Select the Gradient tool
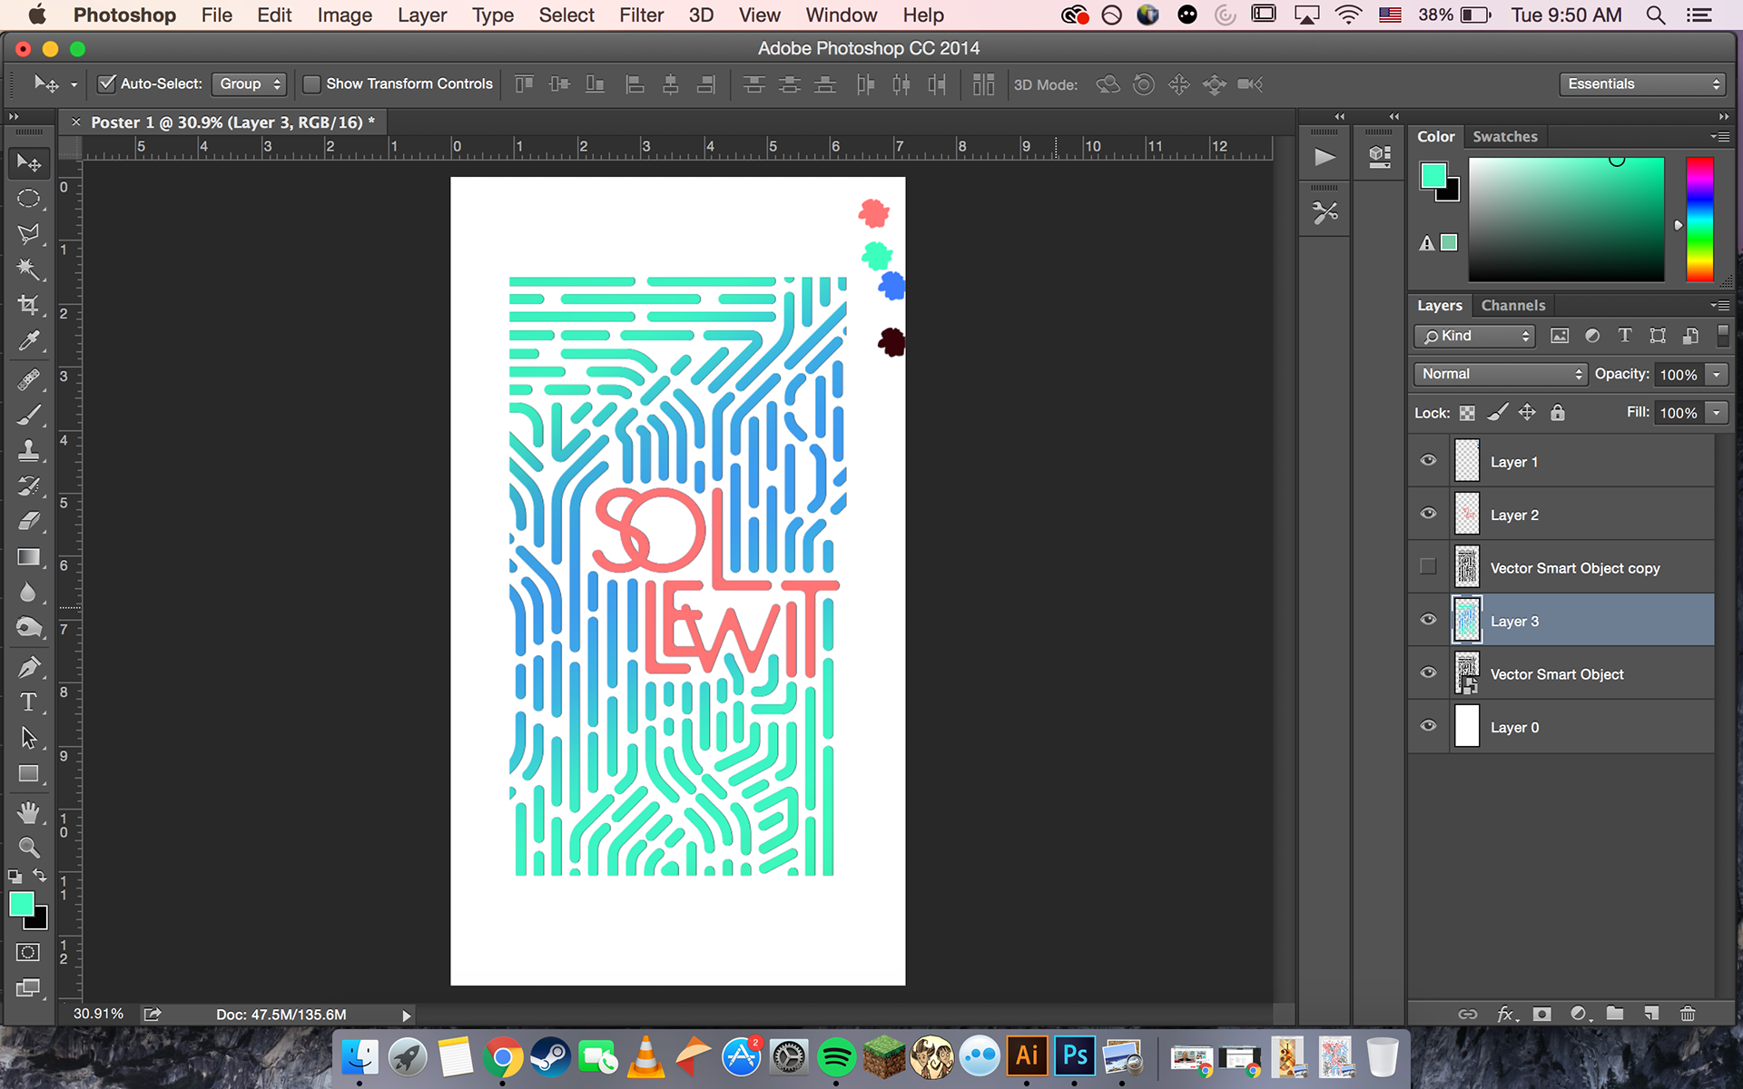Viewport: 1743px width, 1089px height. click(x=29, y=556)
